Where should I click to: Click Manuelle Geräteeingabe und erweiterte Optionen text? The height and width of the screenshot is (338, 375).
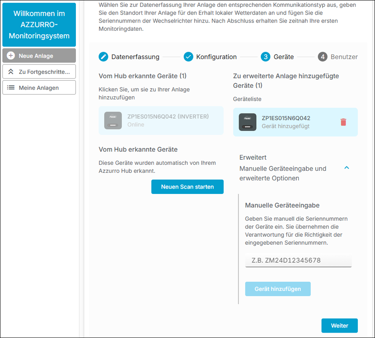pos(282,174)
